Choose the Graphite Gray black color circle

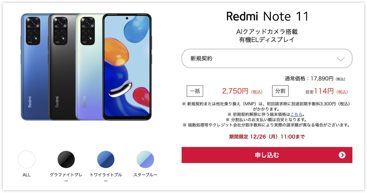pos(66,159)
